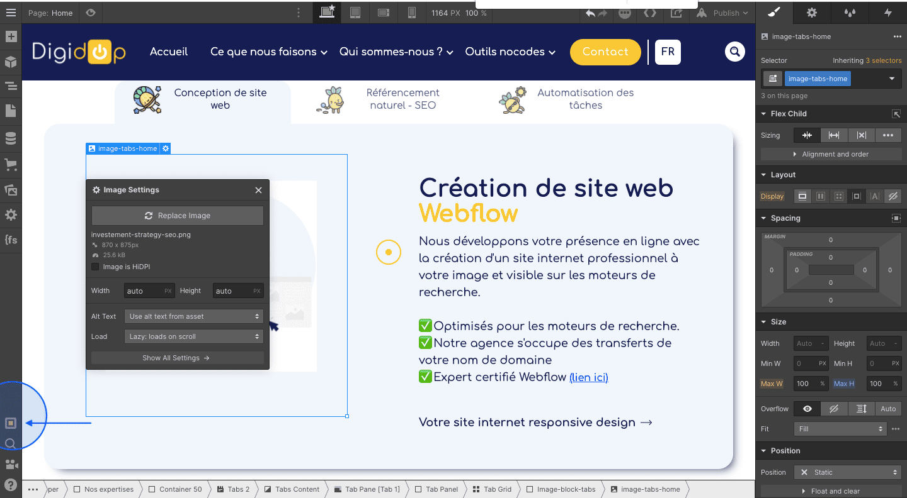Viewport: 907px width, 498px height.
Task: Open the Interactions lightning tab
Action: point(888,13)
